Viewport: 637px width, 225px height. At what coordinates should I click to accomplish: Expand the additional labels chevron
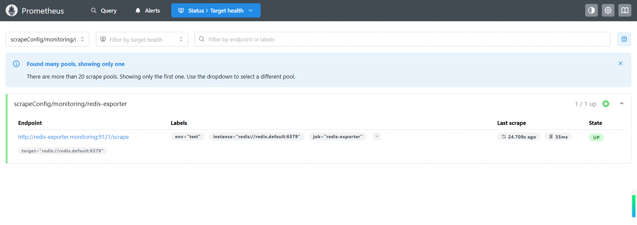tap(376, 136)
